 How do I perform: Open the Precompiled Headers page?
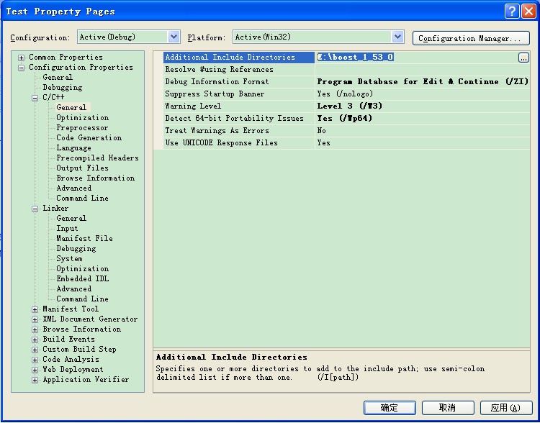click(97, 158)
